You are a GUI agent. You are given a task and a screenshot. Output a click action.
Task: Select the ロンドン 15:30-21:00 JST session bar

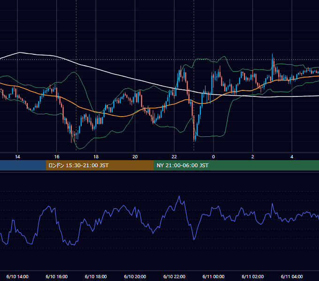tap(99, 165)
